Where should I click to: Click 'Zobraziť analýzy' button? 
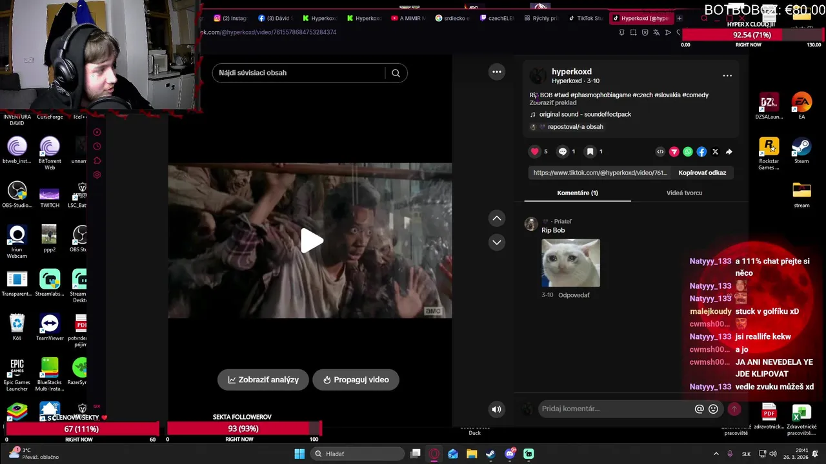[x=263, y=380]
